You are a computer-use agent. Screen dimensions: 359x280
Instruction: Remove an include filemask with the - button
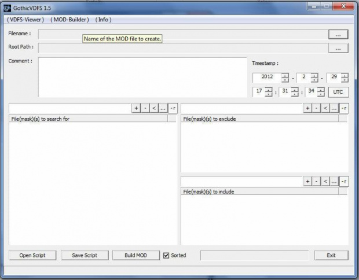[x=316, y=182]
